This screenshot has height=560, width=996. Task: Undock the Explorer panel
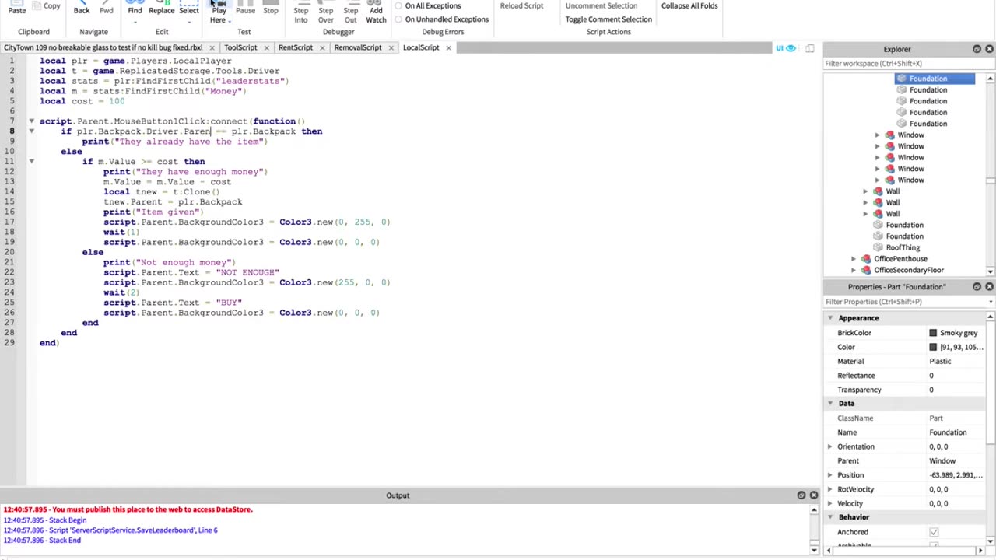tap(977, 49)
